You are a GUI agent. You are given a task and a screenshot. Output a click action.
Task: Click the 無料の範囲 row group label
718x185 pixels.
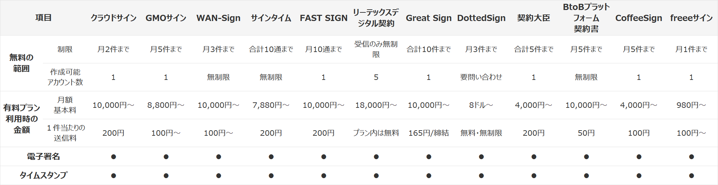click(21, 63)
